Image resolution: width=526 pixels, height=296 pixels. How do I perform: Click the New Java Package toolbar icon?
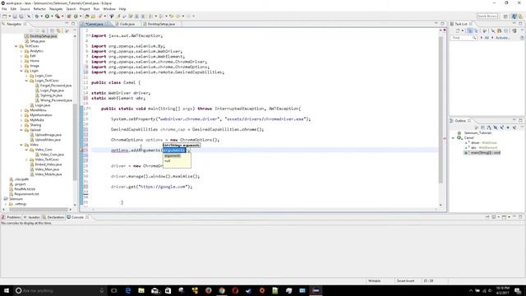(69, 16)
